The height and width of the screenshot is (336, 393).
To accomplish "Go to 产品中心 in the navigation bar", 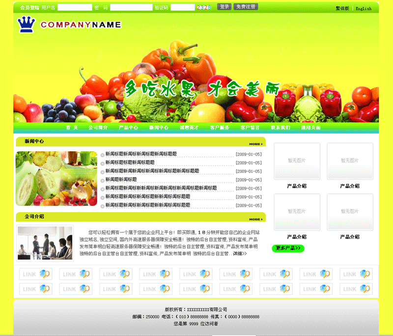I will [x=128, y=128].
